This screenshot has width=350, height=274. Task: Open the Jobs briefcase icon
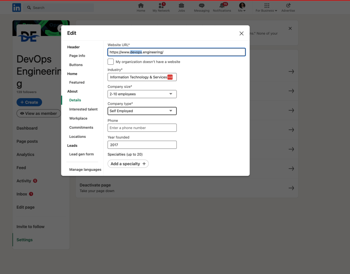pos(181,8)
